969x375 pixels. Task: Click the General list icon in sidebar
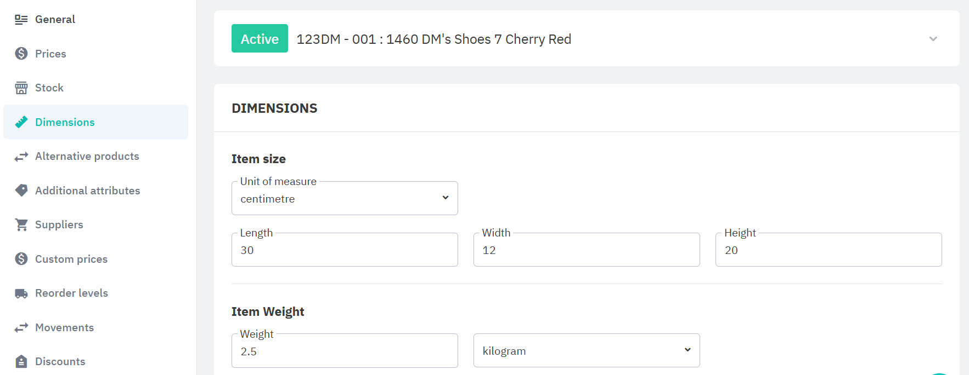(x=21, y=20)
